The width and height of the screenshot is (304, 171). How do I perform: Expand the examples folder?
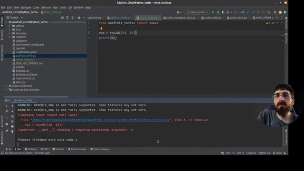9,33
